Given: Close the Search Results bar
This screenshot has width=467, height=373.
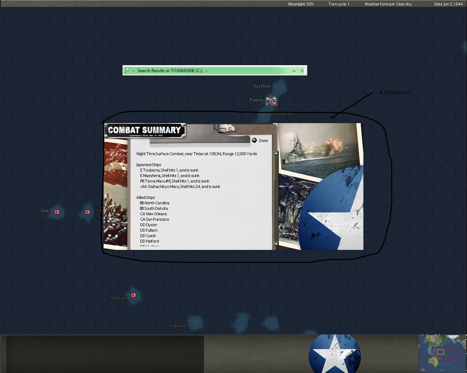Looking at the screenshot, I should pyautogui.click(x=302, y=71).
